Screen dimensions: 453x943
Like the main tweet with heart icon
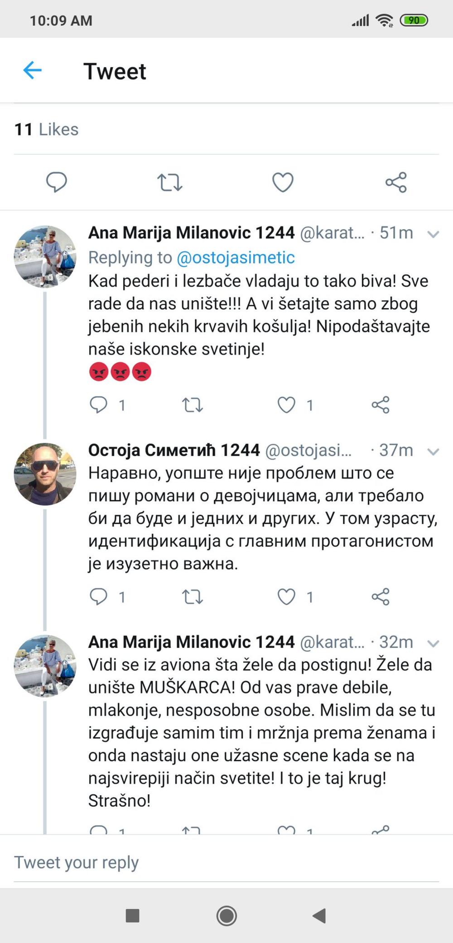tap(283, 182)
